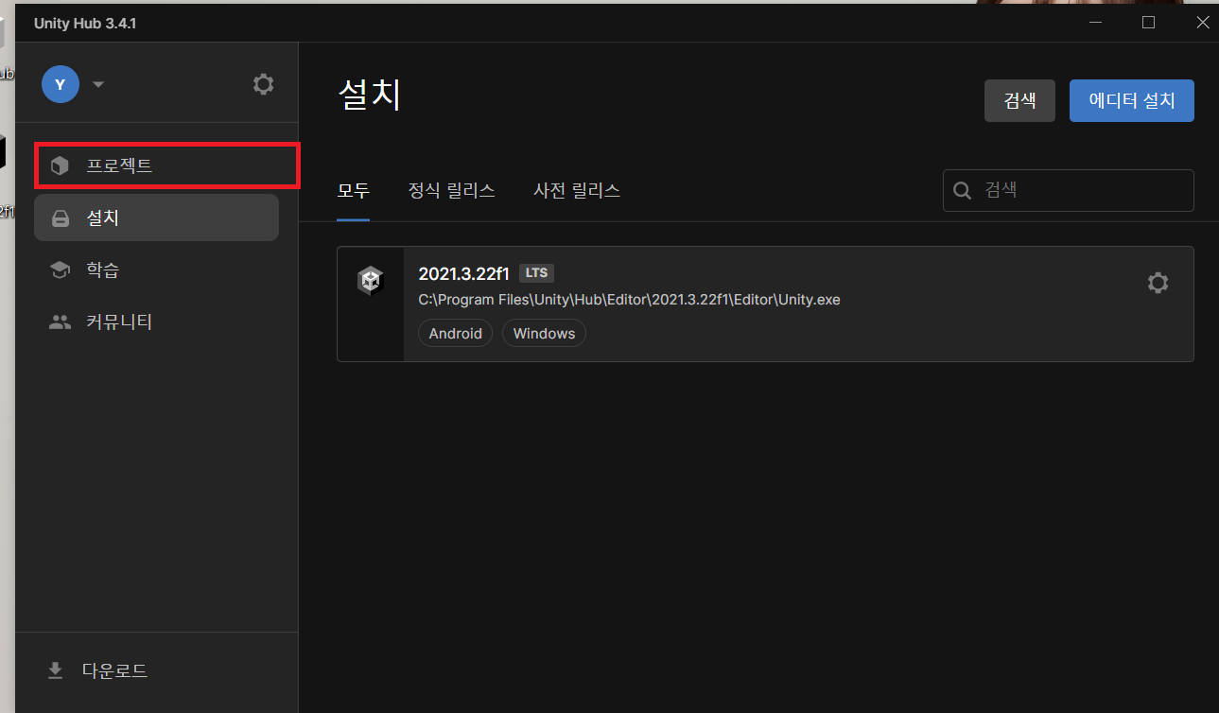Click the Locate (검색) button
Viewport: 1219px width, 713px height.
[x=1019, y=100]
